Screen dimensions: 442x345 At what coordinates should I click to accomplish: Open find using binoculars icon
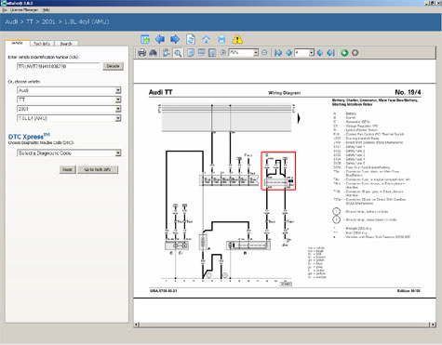pos(153,53)
